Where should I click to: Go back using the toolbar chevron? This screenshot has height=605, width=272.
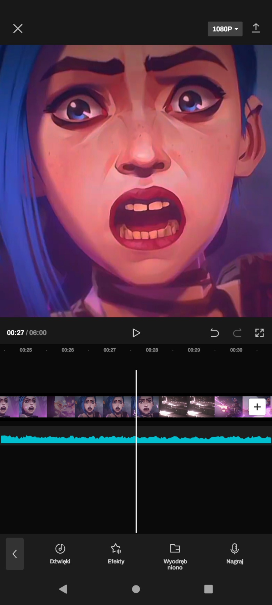coord(15,554)
